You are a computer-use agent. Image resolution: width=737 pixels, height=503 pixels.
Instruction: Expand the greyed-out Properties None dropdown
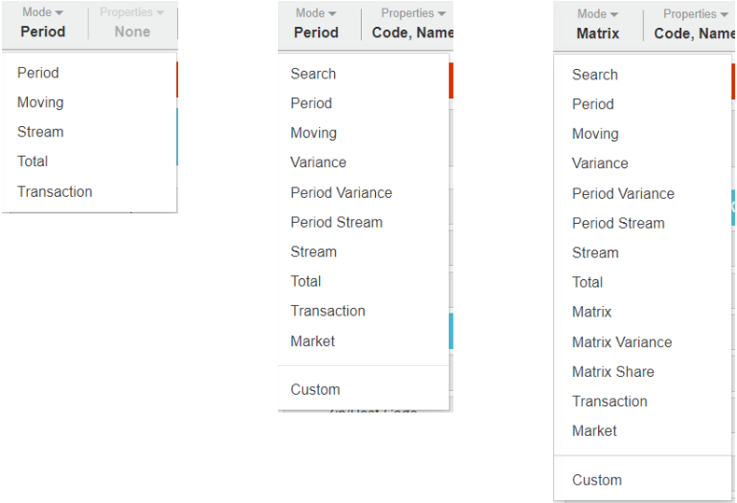[x=132, y=23]
